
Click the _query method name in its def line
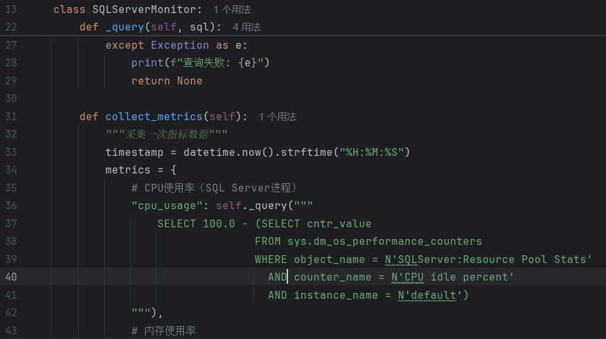point(124,27)
